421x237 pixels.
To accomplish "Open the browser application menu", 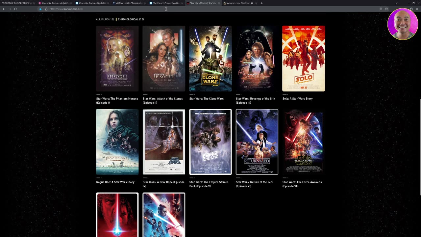I will (x=417, y=9).
